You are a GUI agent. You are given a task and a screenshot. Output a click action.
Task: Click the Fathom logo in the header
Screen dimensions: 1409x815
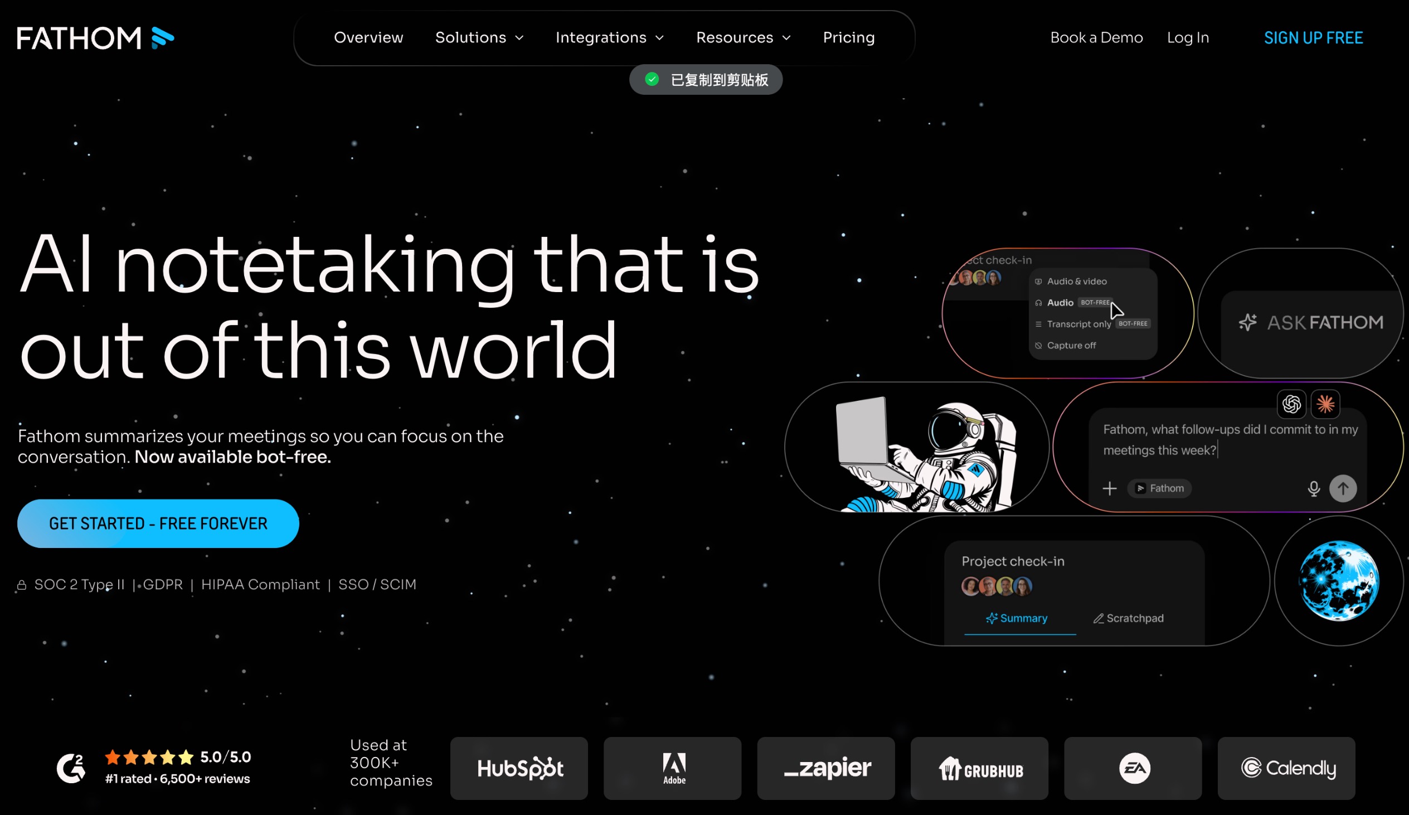pos(96,38)
